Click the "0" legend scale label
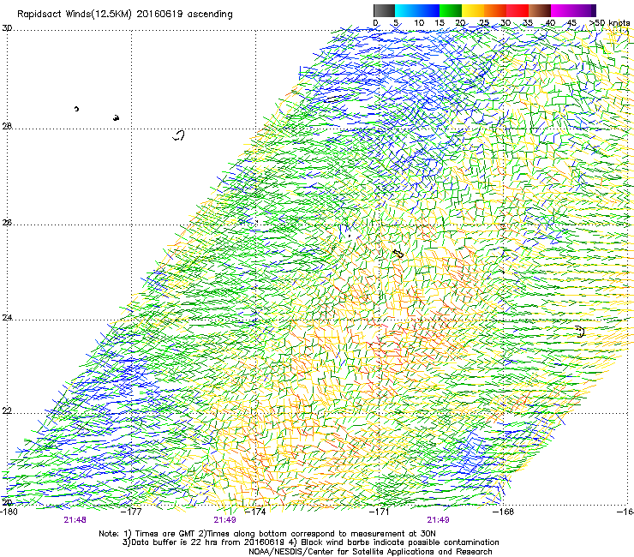Image resolution: width=634 pixels, height=557 pixels. pos(375,23)
